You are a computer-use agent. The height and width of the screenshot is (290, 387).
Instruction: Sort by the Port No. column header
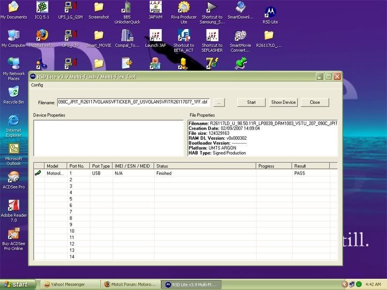coord(78,166)
